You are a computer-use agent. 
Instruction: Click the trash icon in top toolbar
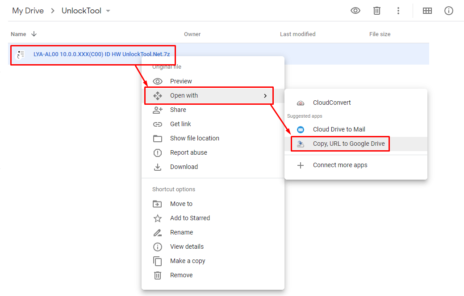tap(377, 11)
